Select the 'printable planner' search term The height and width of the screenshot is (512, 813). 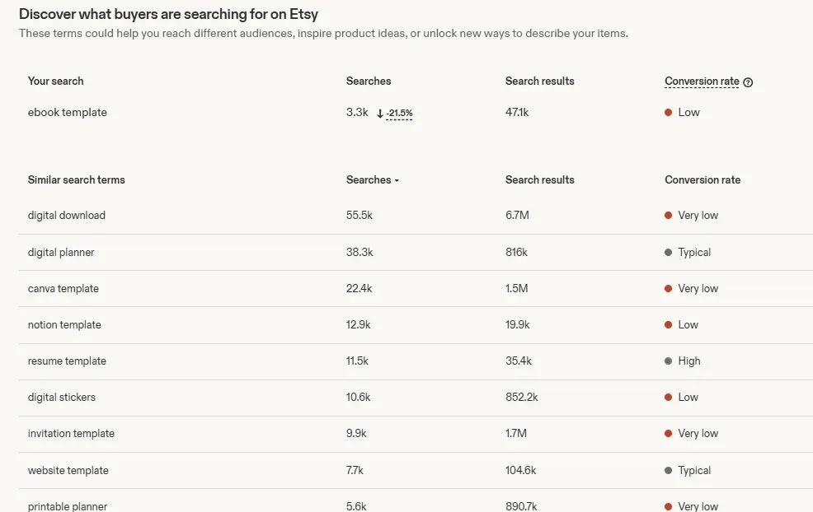click(x=68, y=506)
